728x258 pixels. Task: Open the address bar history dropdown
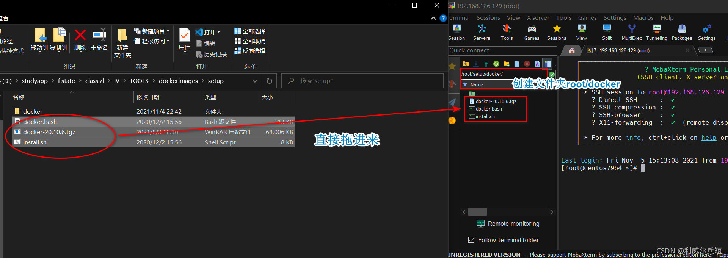pyautogui.click(x=255, y=81)
